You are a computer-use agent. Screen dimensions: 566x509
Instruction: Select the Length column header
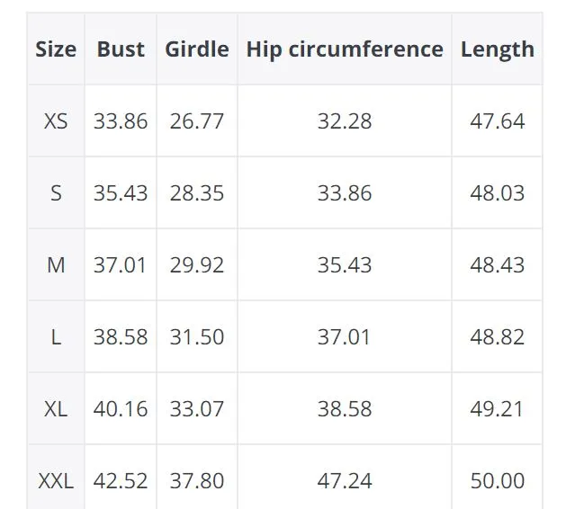(x=497, y=49)
